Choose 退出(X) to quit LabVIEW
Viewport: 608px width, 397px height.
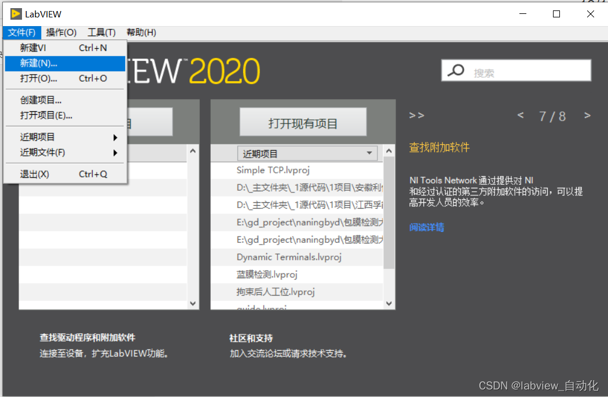click(x=65, y=174)
